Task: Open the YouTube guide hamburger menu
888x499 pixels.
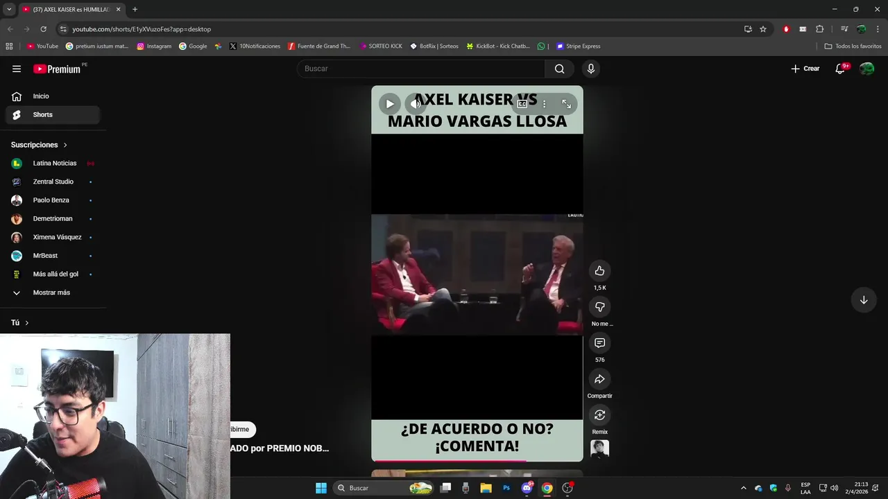Action: [17, 69]
